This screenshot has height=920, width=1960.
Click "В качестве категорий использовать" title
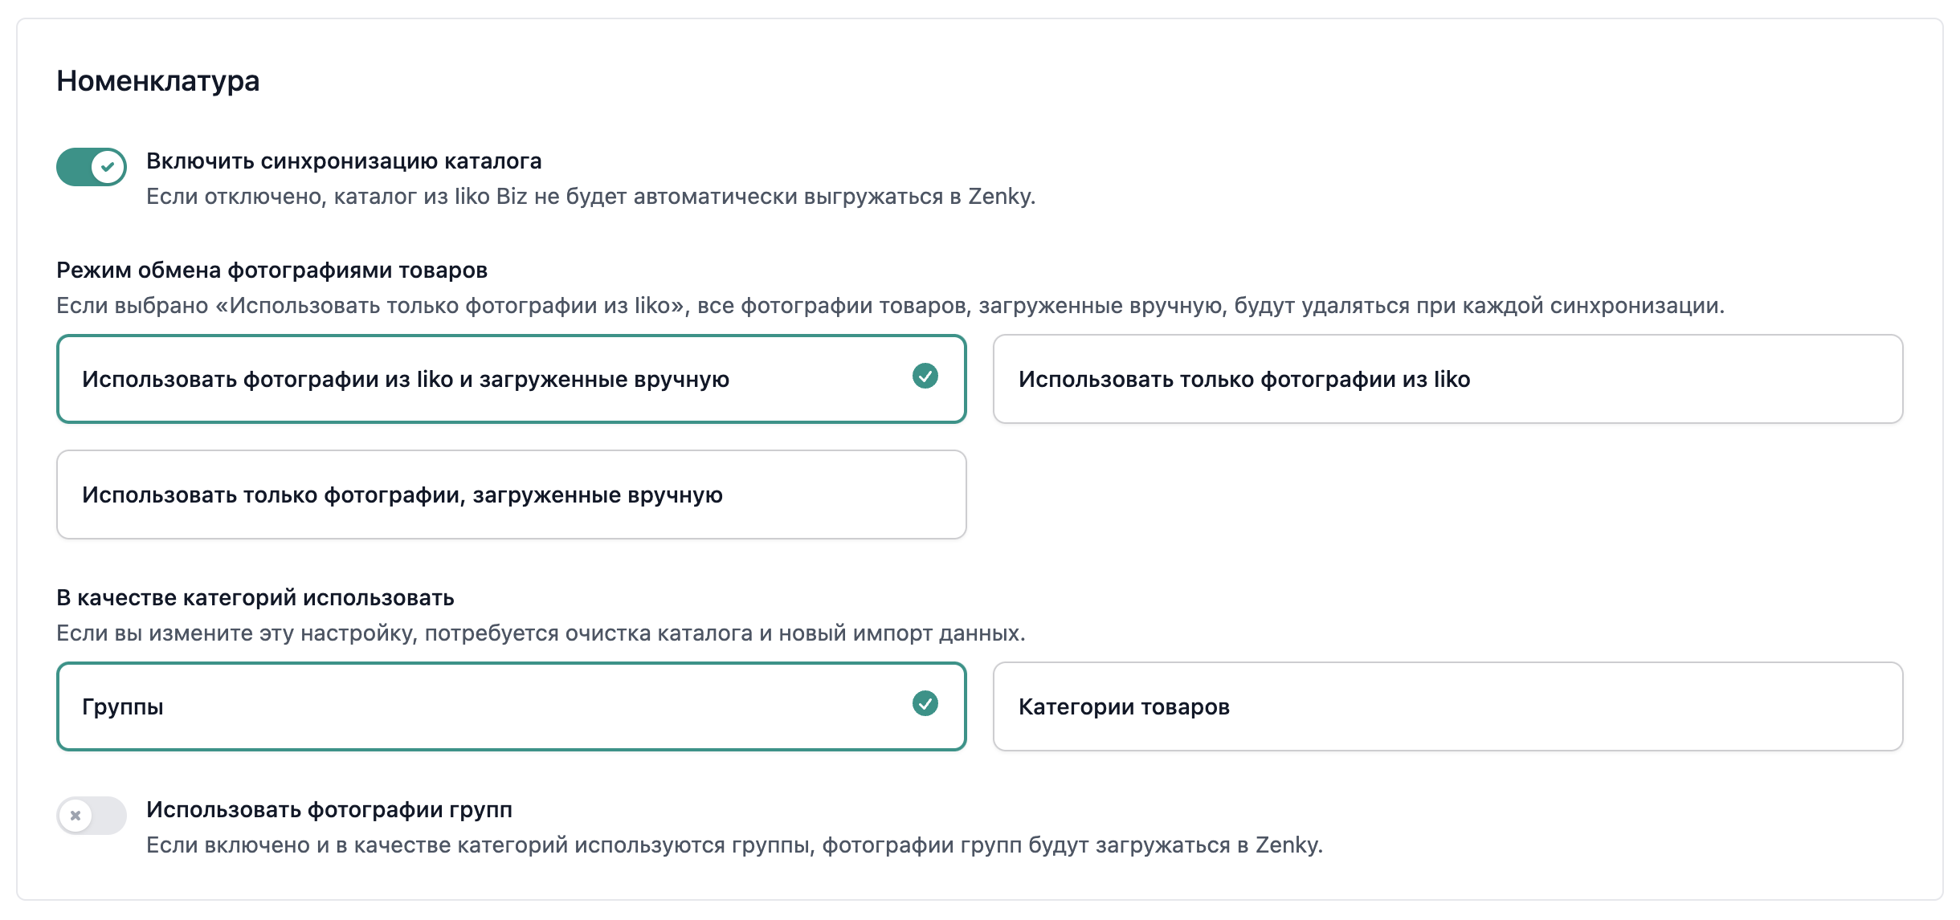pyautogui.click(x=255, y=598)
